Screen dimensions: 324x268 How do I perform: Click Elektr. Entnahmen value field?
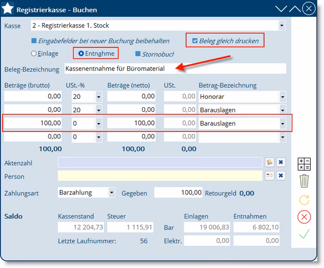(x=257, y=241)
